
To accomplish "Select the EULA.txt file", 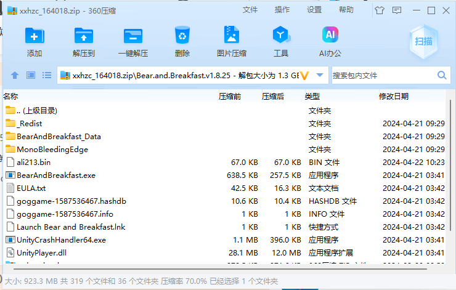I will (224, 188).
